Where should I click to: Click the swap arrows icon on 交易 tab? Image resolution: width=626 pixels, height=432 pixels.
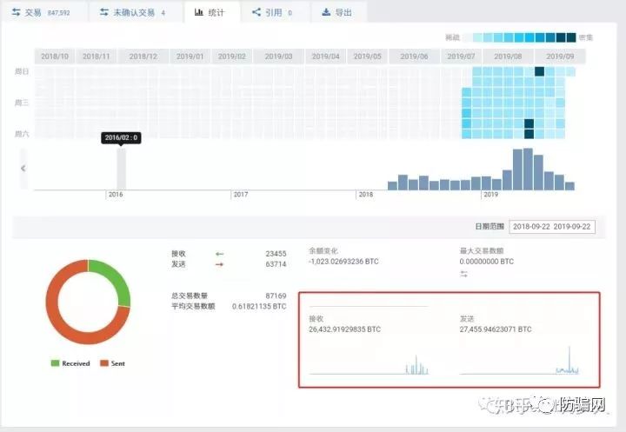(x=16, y=12)
